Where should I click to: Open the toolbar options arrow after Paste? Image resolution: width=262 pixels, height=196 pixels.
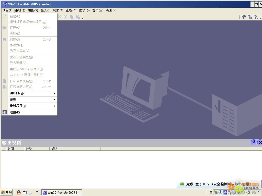click(82, 18)
